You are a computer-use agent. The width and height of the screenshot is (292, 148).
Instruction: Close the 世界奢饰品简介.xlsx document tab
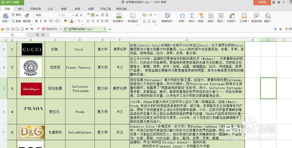(x=105, y=29)
